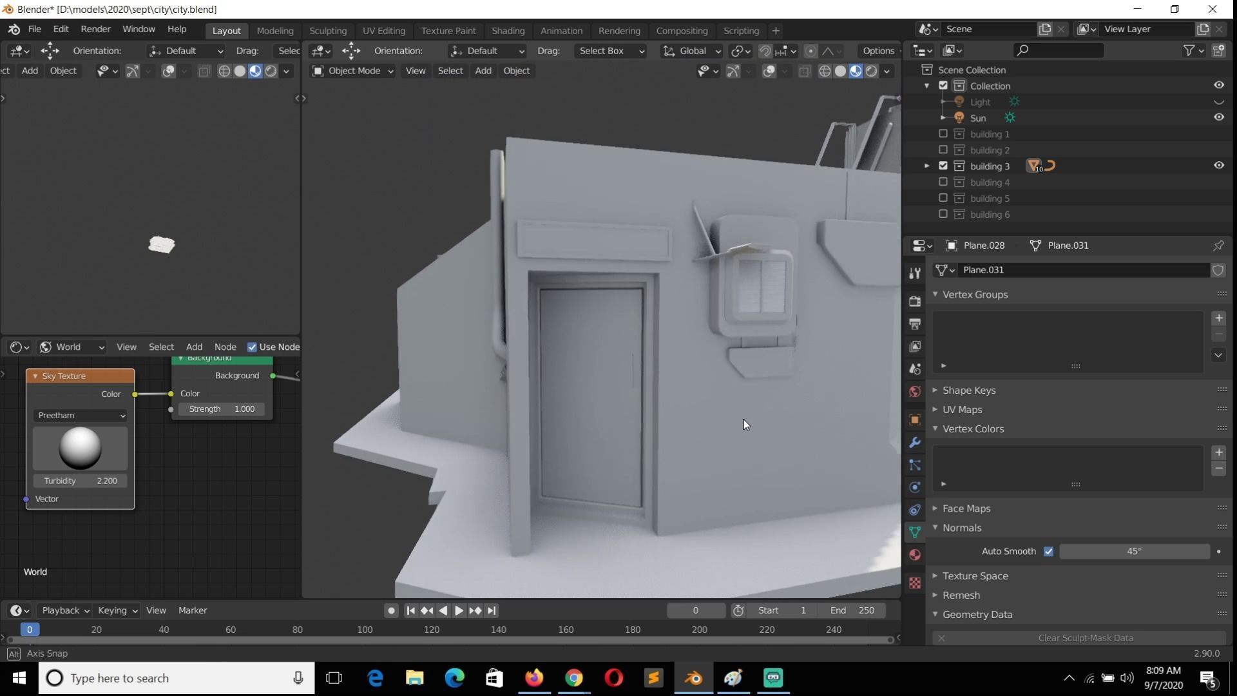
Task: Switch to the Shading workspace tab
Action: point(508,30)
